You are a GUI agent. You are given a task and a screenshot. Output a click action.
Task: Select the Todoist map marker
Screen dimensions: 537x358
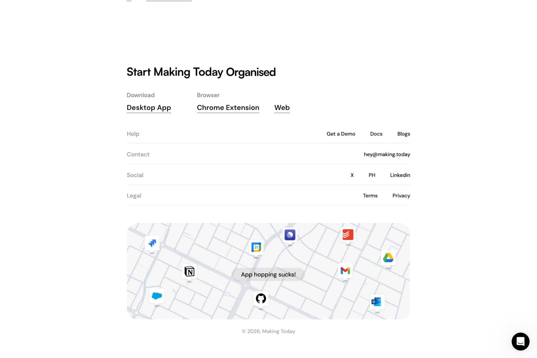pos(348,235)
